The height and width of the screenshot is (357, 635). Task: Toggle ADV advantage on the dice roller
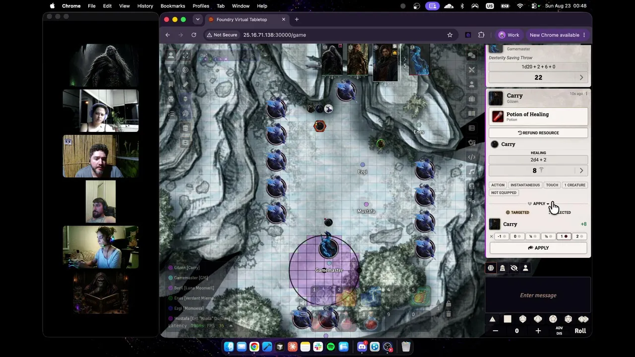pos(559,328)
